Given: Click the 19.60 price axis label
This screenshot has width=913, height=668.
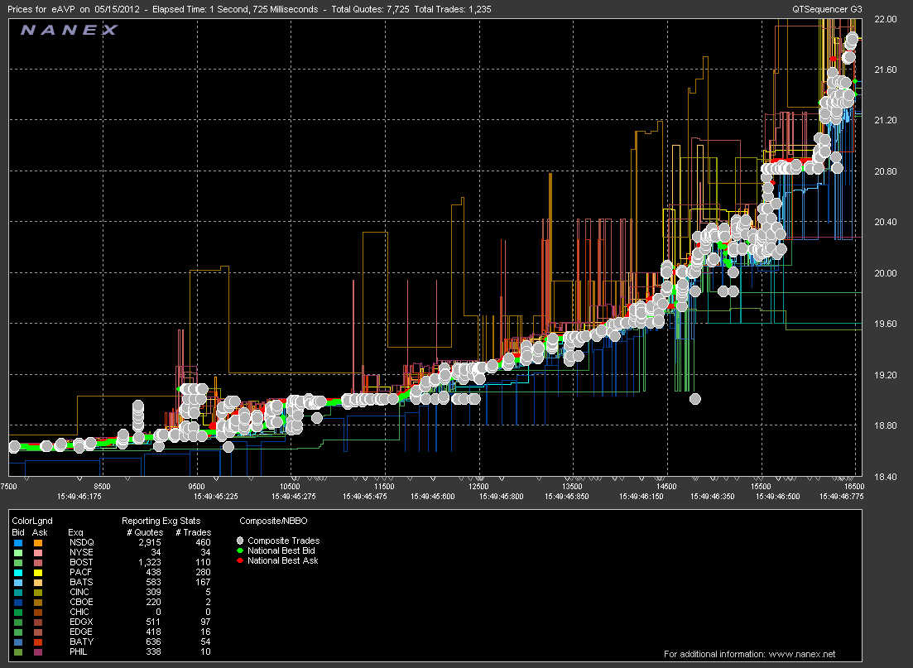Looking at the screenshot, I should 886,324.
